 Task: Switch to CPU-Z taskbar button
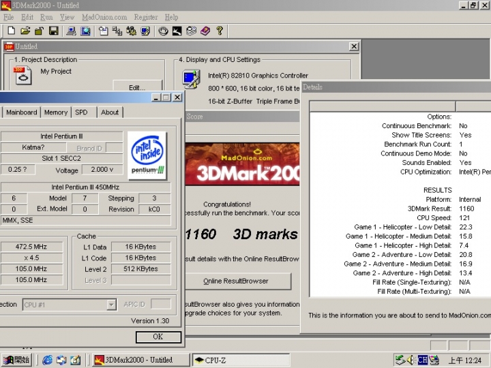pos(241,360)
